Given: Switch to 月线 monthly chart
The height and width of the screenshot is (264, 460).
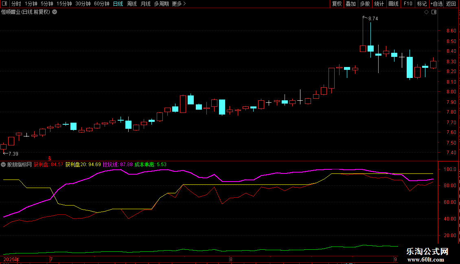Looking at the screenshot, I should [145, 4].
